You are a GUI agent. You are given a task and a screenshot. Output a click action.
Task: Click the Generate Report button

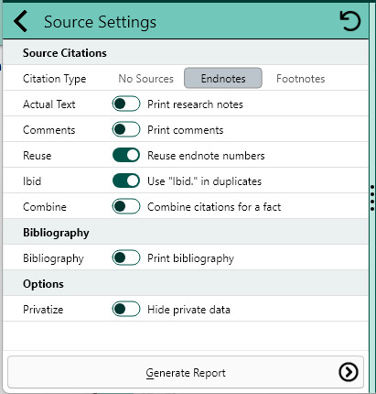186,372
